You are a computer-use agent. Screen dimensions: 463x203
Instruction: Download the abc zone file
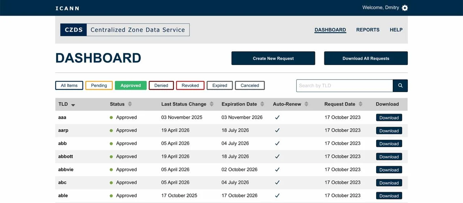(x=389, y=183)
